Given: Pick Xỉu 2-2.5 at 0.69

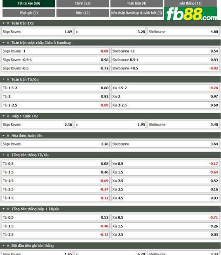Looking at the screenshot, I should 165,105.
